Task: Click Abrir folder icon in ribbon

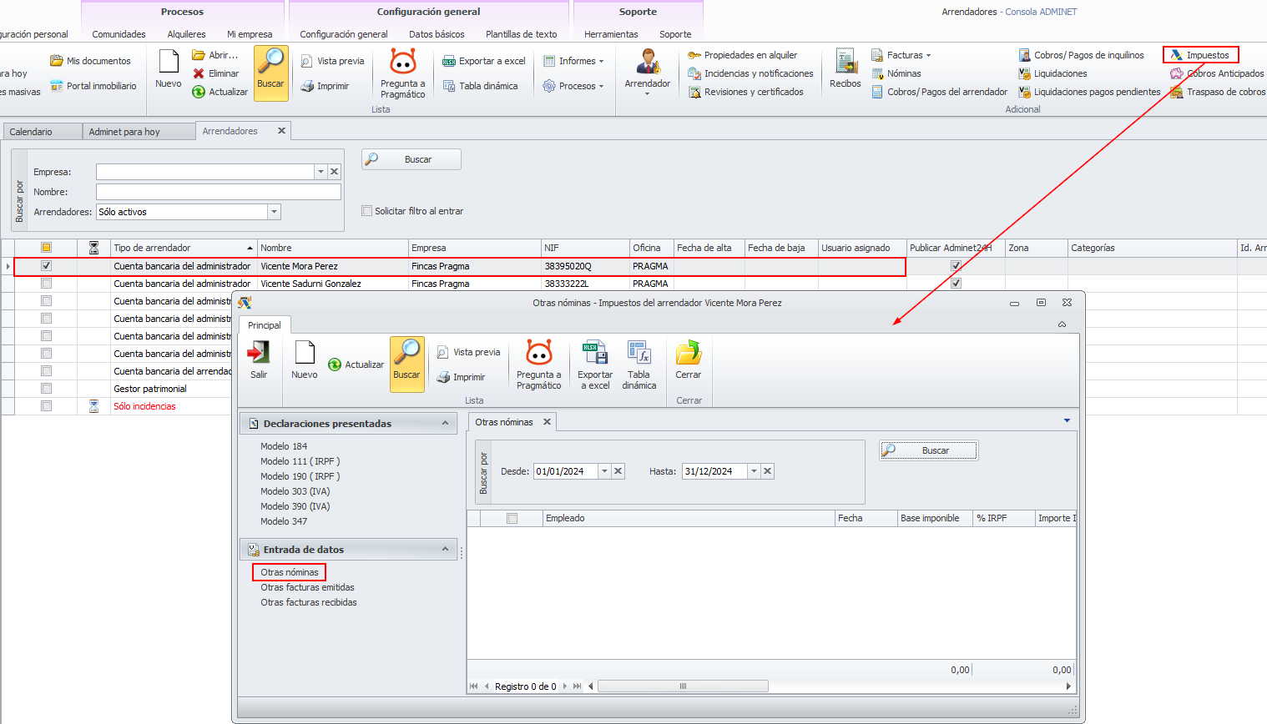Action: click(199, 55)
